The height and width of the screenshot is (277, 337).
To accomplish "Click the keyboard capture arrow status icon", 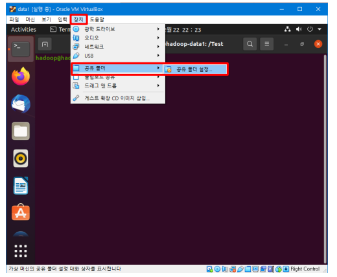I will point(286,269).
